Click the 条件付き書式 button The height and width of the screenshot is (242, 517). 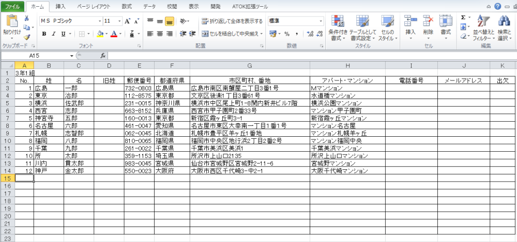(x=337, y=28)
